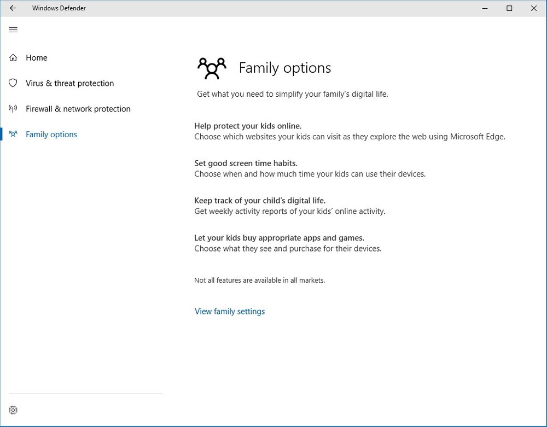
Task: Click the Windows Defender window title
Action: coord(59,8)
